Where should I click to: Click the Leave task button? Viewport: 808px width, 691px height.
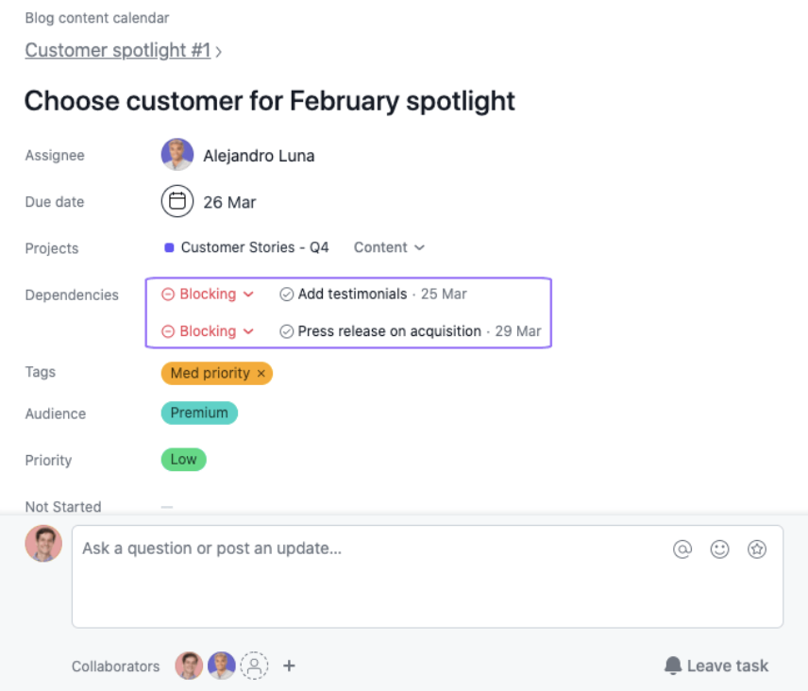(x=716, y=666)
